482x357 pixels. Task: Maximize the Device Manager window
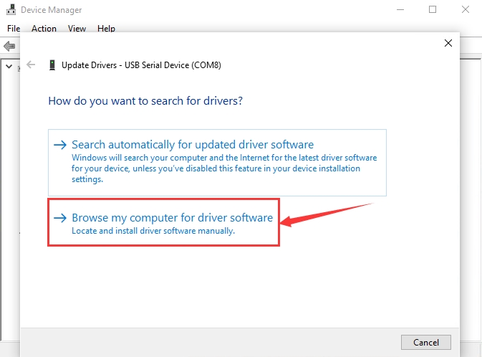433,9
